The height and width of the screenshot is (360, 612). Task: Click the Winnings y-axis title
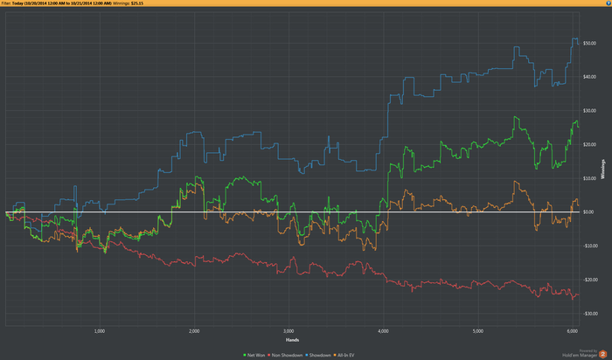603,170
